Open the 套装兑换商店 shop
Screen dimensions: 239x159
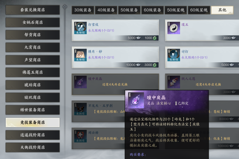pos(33,10)
